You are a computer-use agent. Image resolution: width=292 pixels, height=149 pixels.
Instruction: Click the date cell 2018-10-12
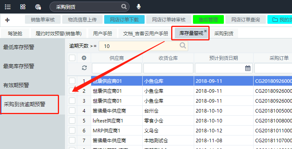(x=224, y=130)
